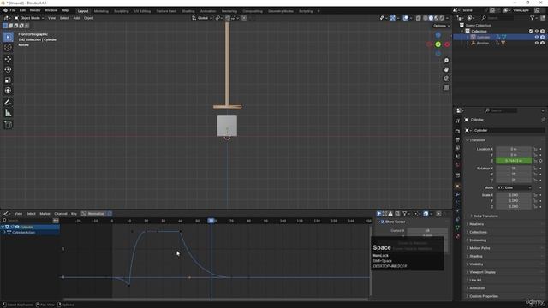Screen dimensions: 548x308
Task: Click the current frame marker on timeline
Action: [211, 221]
